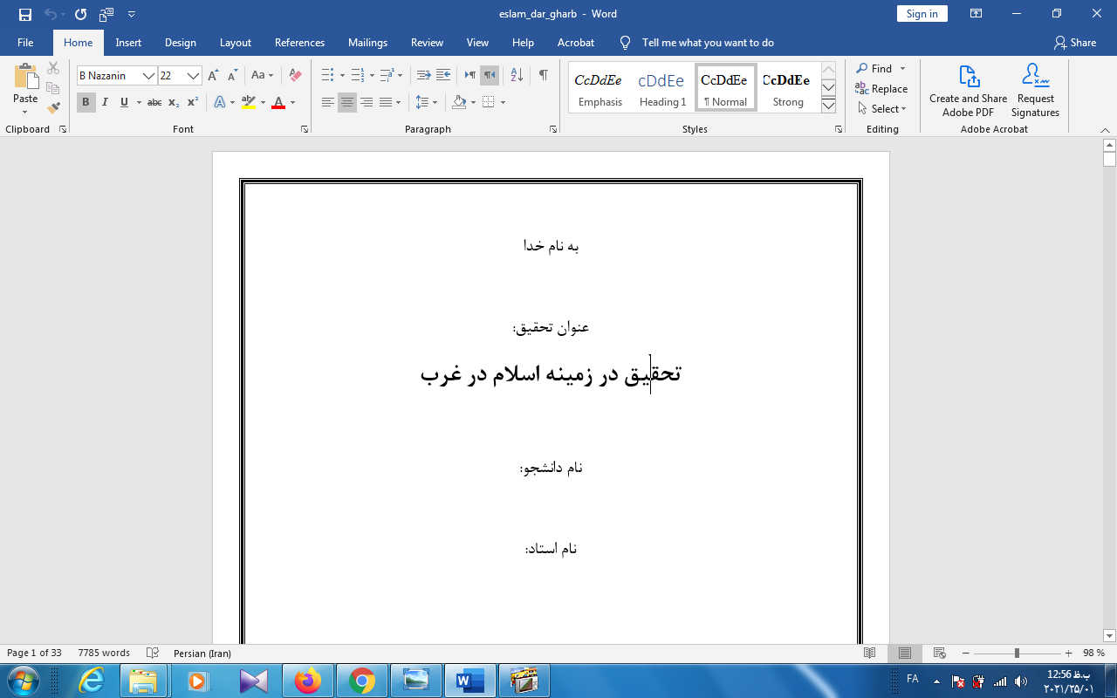Screen dimensions: 1117x698
Task: Toggle show paragraph marks
Action: click(x=543, y=76)
